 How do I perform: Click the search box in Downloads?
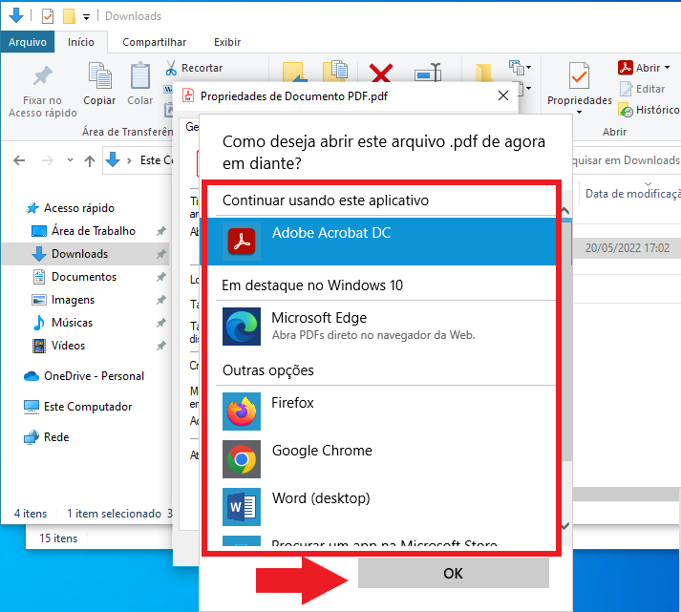click(627, 160)
